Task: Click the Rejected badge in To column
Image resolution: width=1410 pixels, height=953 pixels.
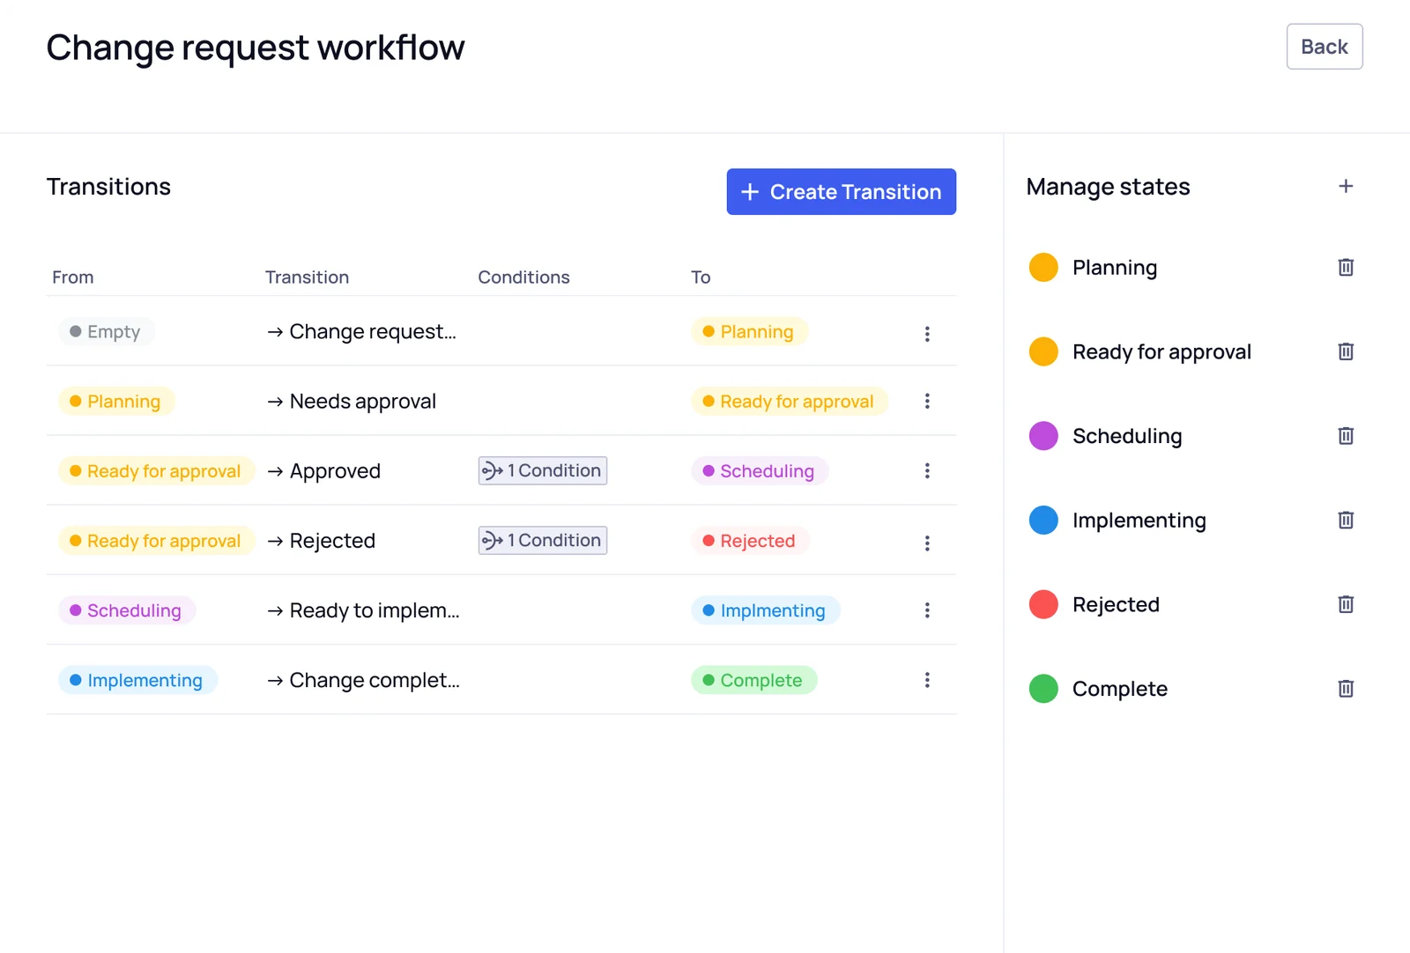Action: pos(750,540)
